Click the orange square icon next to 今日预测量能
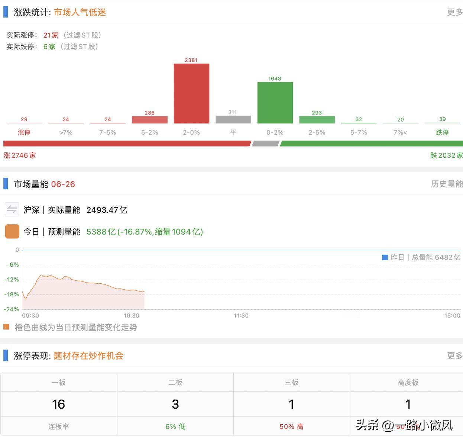 (12, 231)
